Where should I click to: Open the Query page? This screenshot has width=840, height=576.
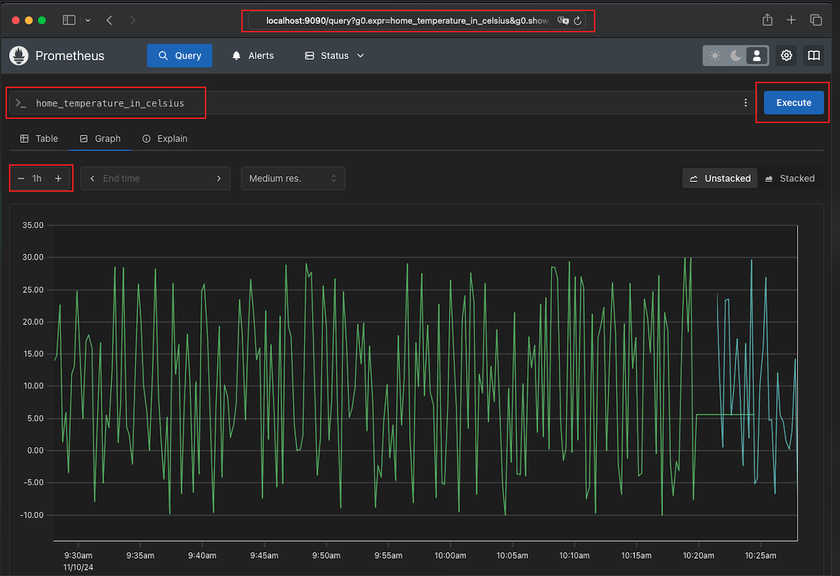[x=179, y=56]
